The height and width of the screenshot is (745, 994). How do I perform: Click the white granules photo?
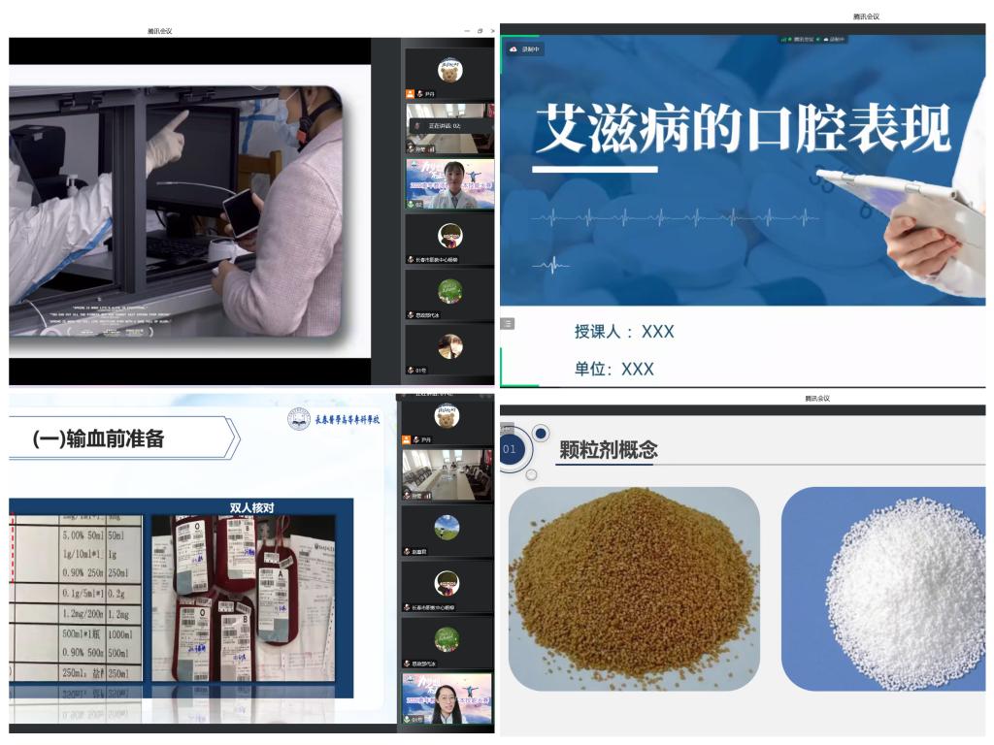tap(887, 588)
